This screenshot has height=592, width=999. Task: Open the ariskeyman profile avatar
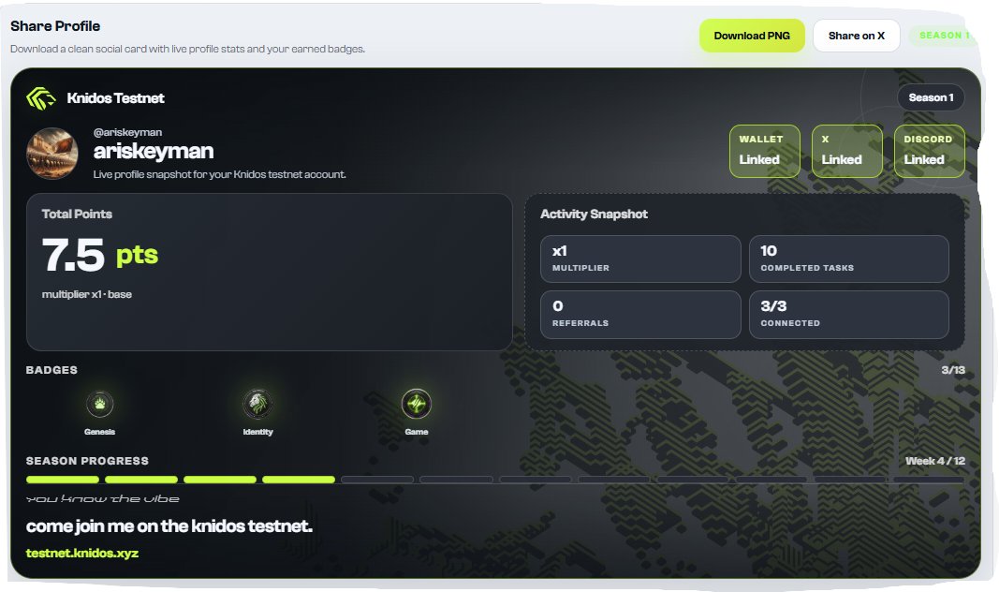click(52, 153)
